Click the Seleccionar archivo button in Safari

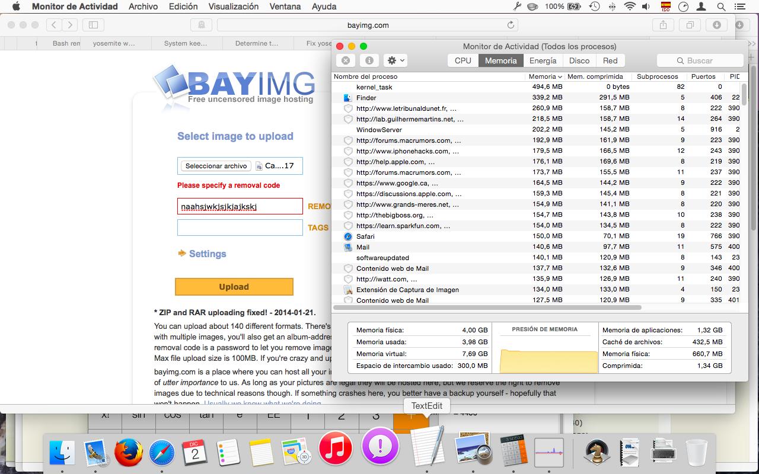(216, 166)
